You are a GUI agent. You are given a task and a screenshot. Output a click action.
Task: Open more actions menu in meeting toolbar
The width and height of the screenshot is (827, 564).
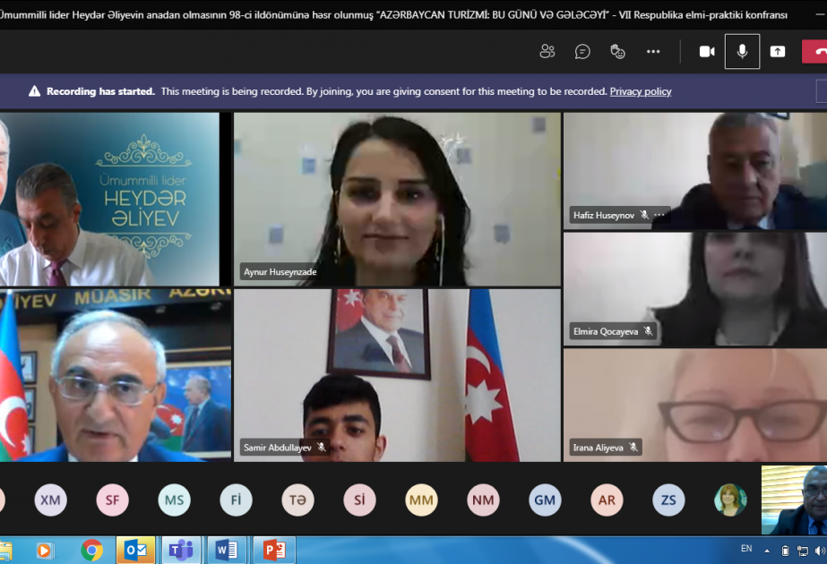[653, 52]
